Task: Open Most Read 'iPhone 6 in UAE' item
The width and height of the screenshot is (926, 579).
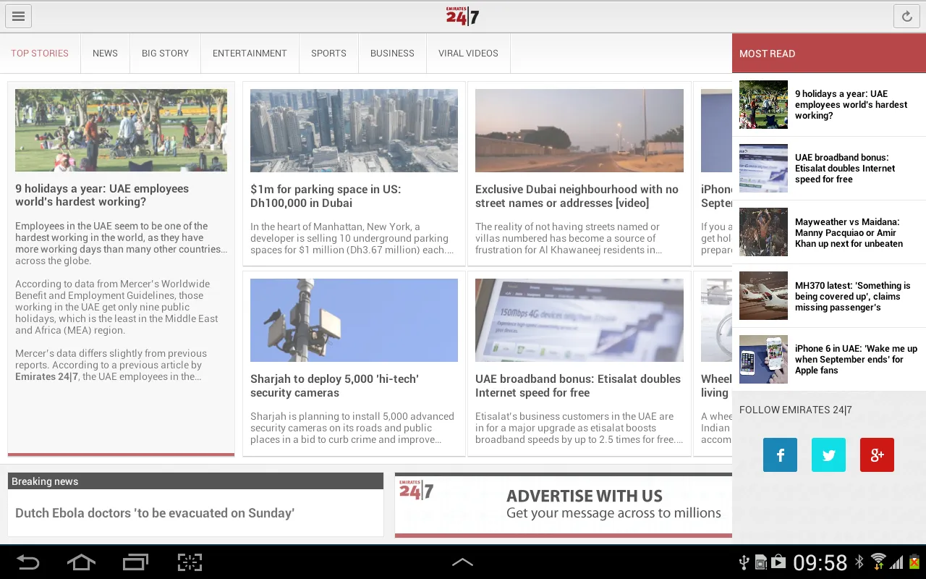Action: point(829,360)
